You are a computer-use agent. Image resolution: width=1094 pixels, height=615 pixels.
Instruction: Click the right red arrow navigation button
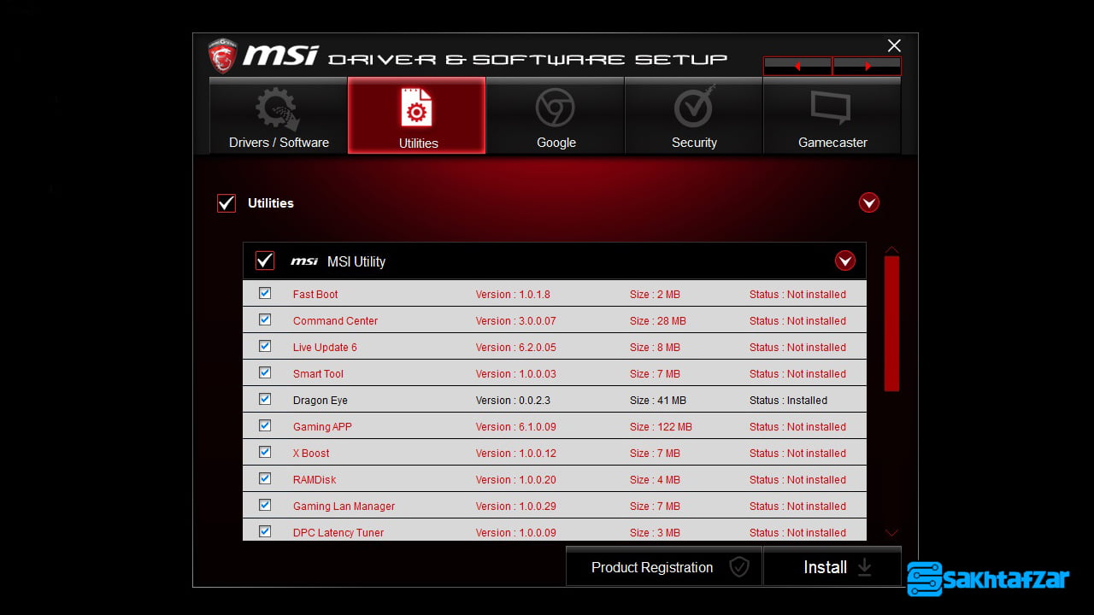pos(867,66)
